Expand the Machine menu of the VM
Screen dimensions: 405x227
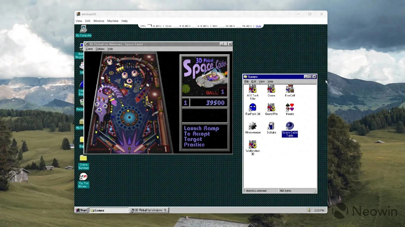[113, 21]
